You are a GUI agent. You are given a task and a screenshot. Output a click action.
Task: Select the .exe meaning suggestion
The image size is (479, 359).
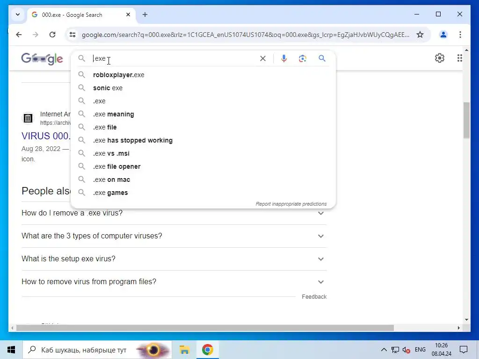(203, 114)
